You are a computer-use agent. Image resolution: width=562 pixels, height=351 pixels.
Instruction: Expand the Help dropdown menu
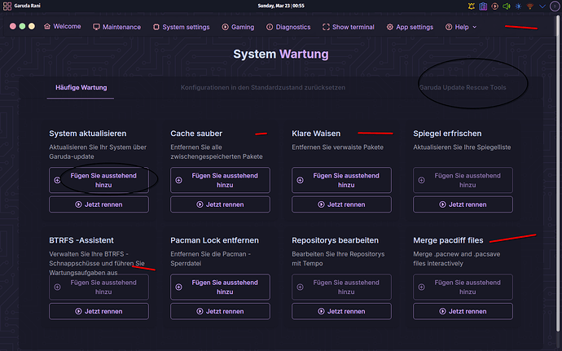tap(461, 27)
